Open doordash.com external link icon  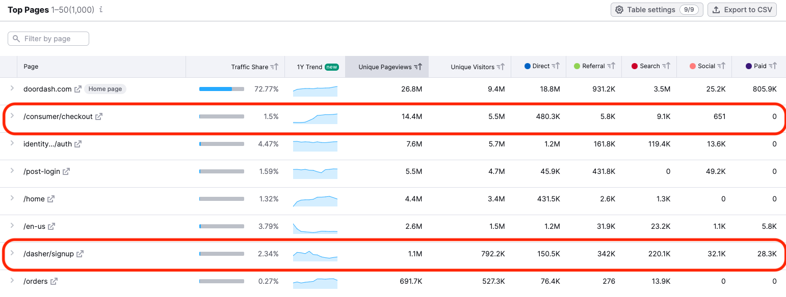[78, 89]
